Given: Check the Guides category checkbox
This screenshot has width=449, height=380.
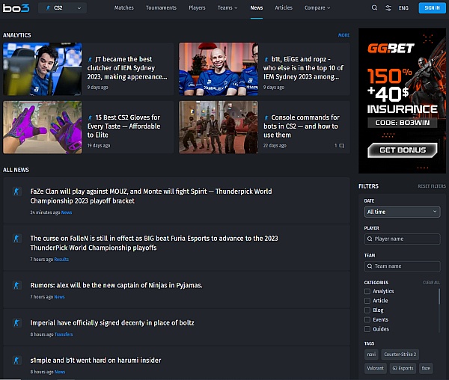Looking at the screenshot, I should pos(367,329).
